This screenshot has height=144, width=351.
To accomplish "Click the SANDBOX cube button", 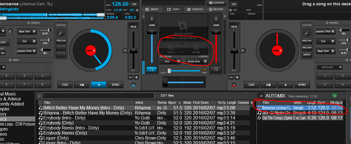I will tap(216, 3).
